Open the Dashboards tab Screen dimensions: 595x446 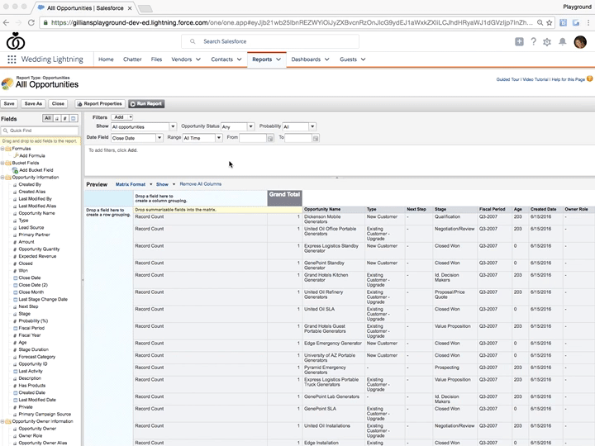[306, 59]
